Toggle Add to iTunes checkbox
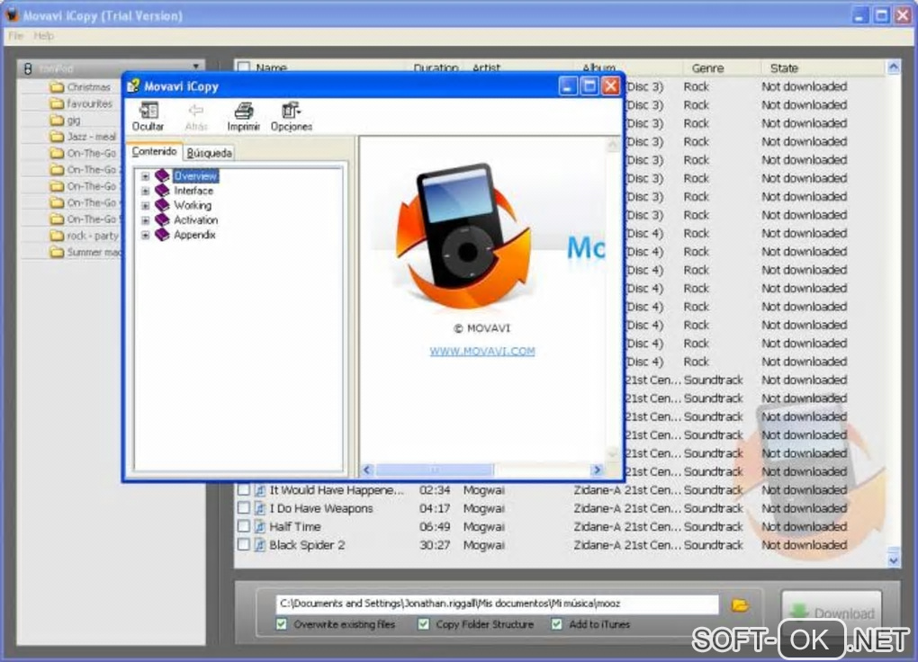The height and width of the screenshot is (662, 918). [x=557, y=624]
